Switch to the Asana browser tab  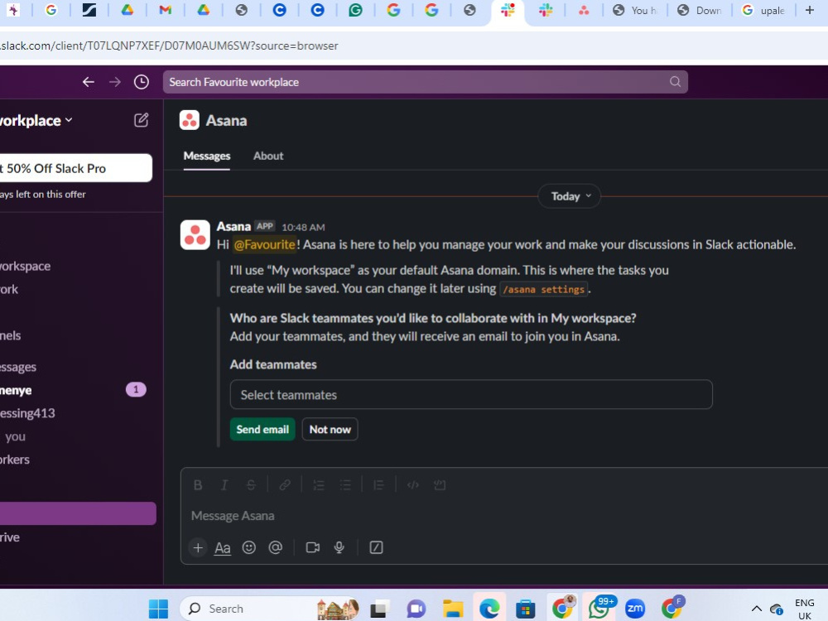point(584,10)
